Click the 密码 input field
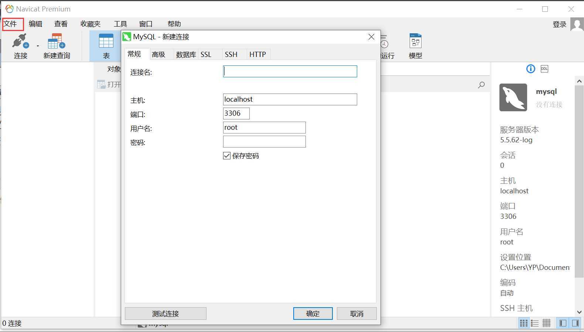 (x=264, y=142)
